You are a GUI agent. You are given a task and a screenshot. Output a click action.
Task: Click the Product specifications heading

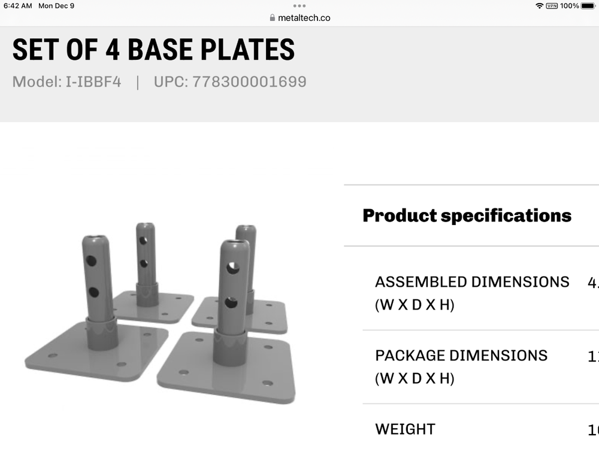(x=467, y=216)
